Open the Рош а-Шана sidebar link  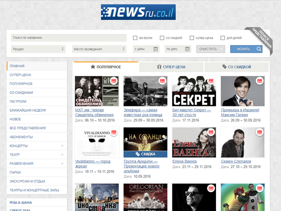pos(21,203)
